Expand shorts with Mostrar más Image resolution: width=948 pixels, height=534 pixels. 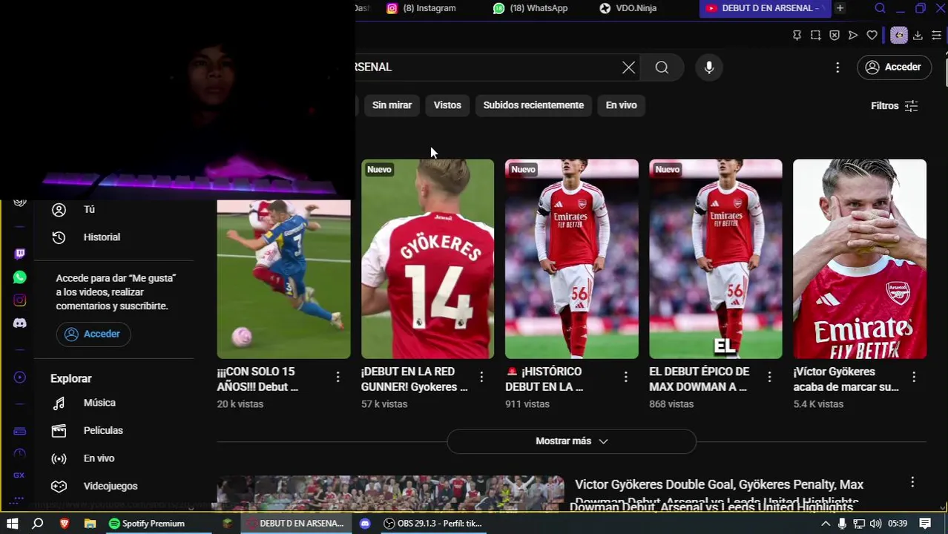[x=571, y=441]
